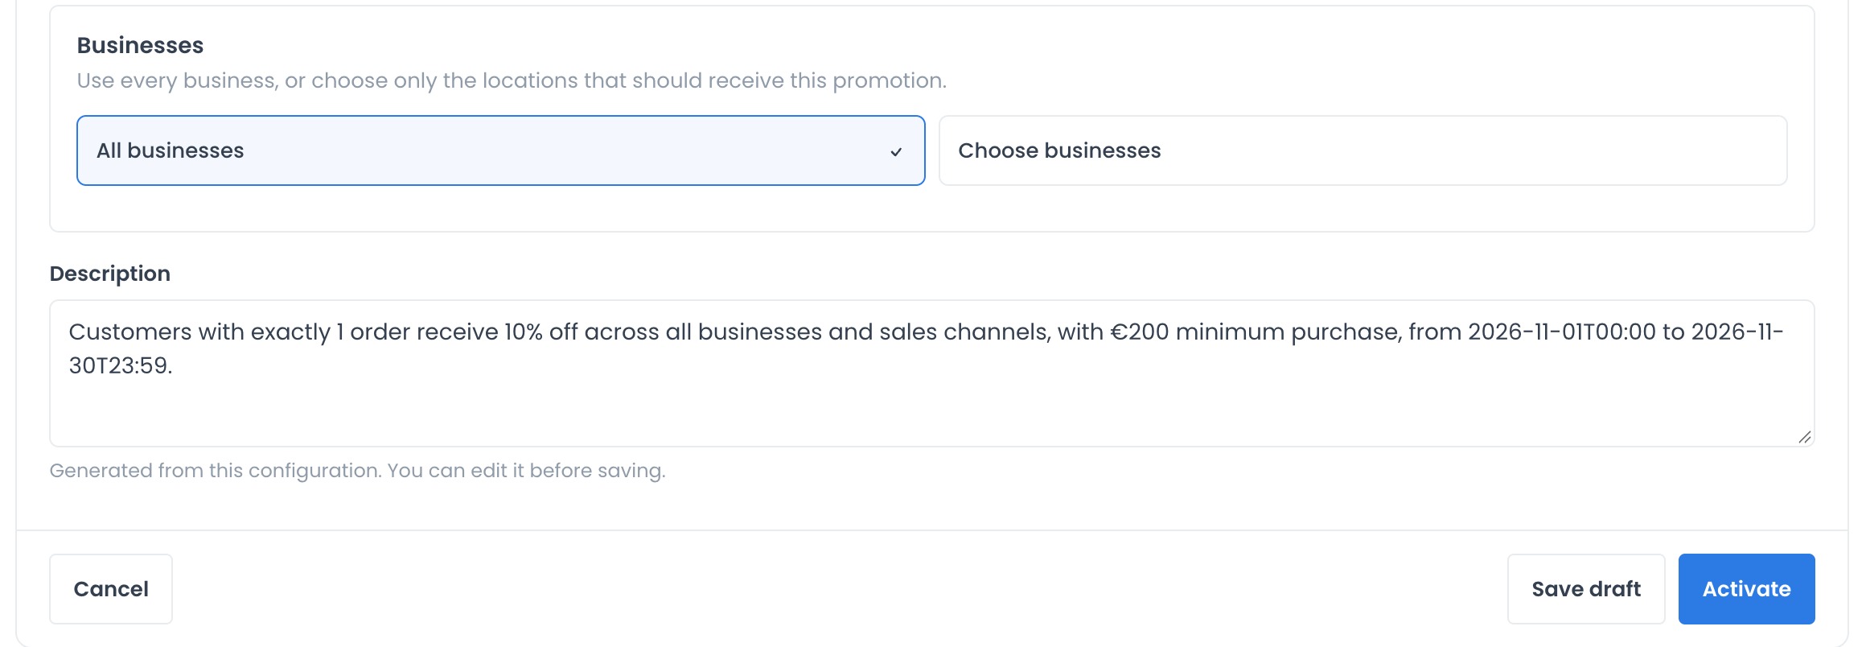1866x647 pixels.
Task: Activate the promotion
Action: pos(1746,589)
